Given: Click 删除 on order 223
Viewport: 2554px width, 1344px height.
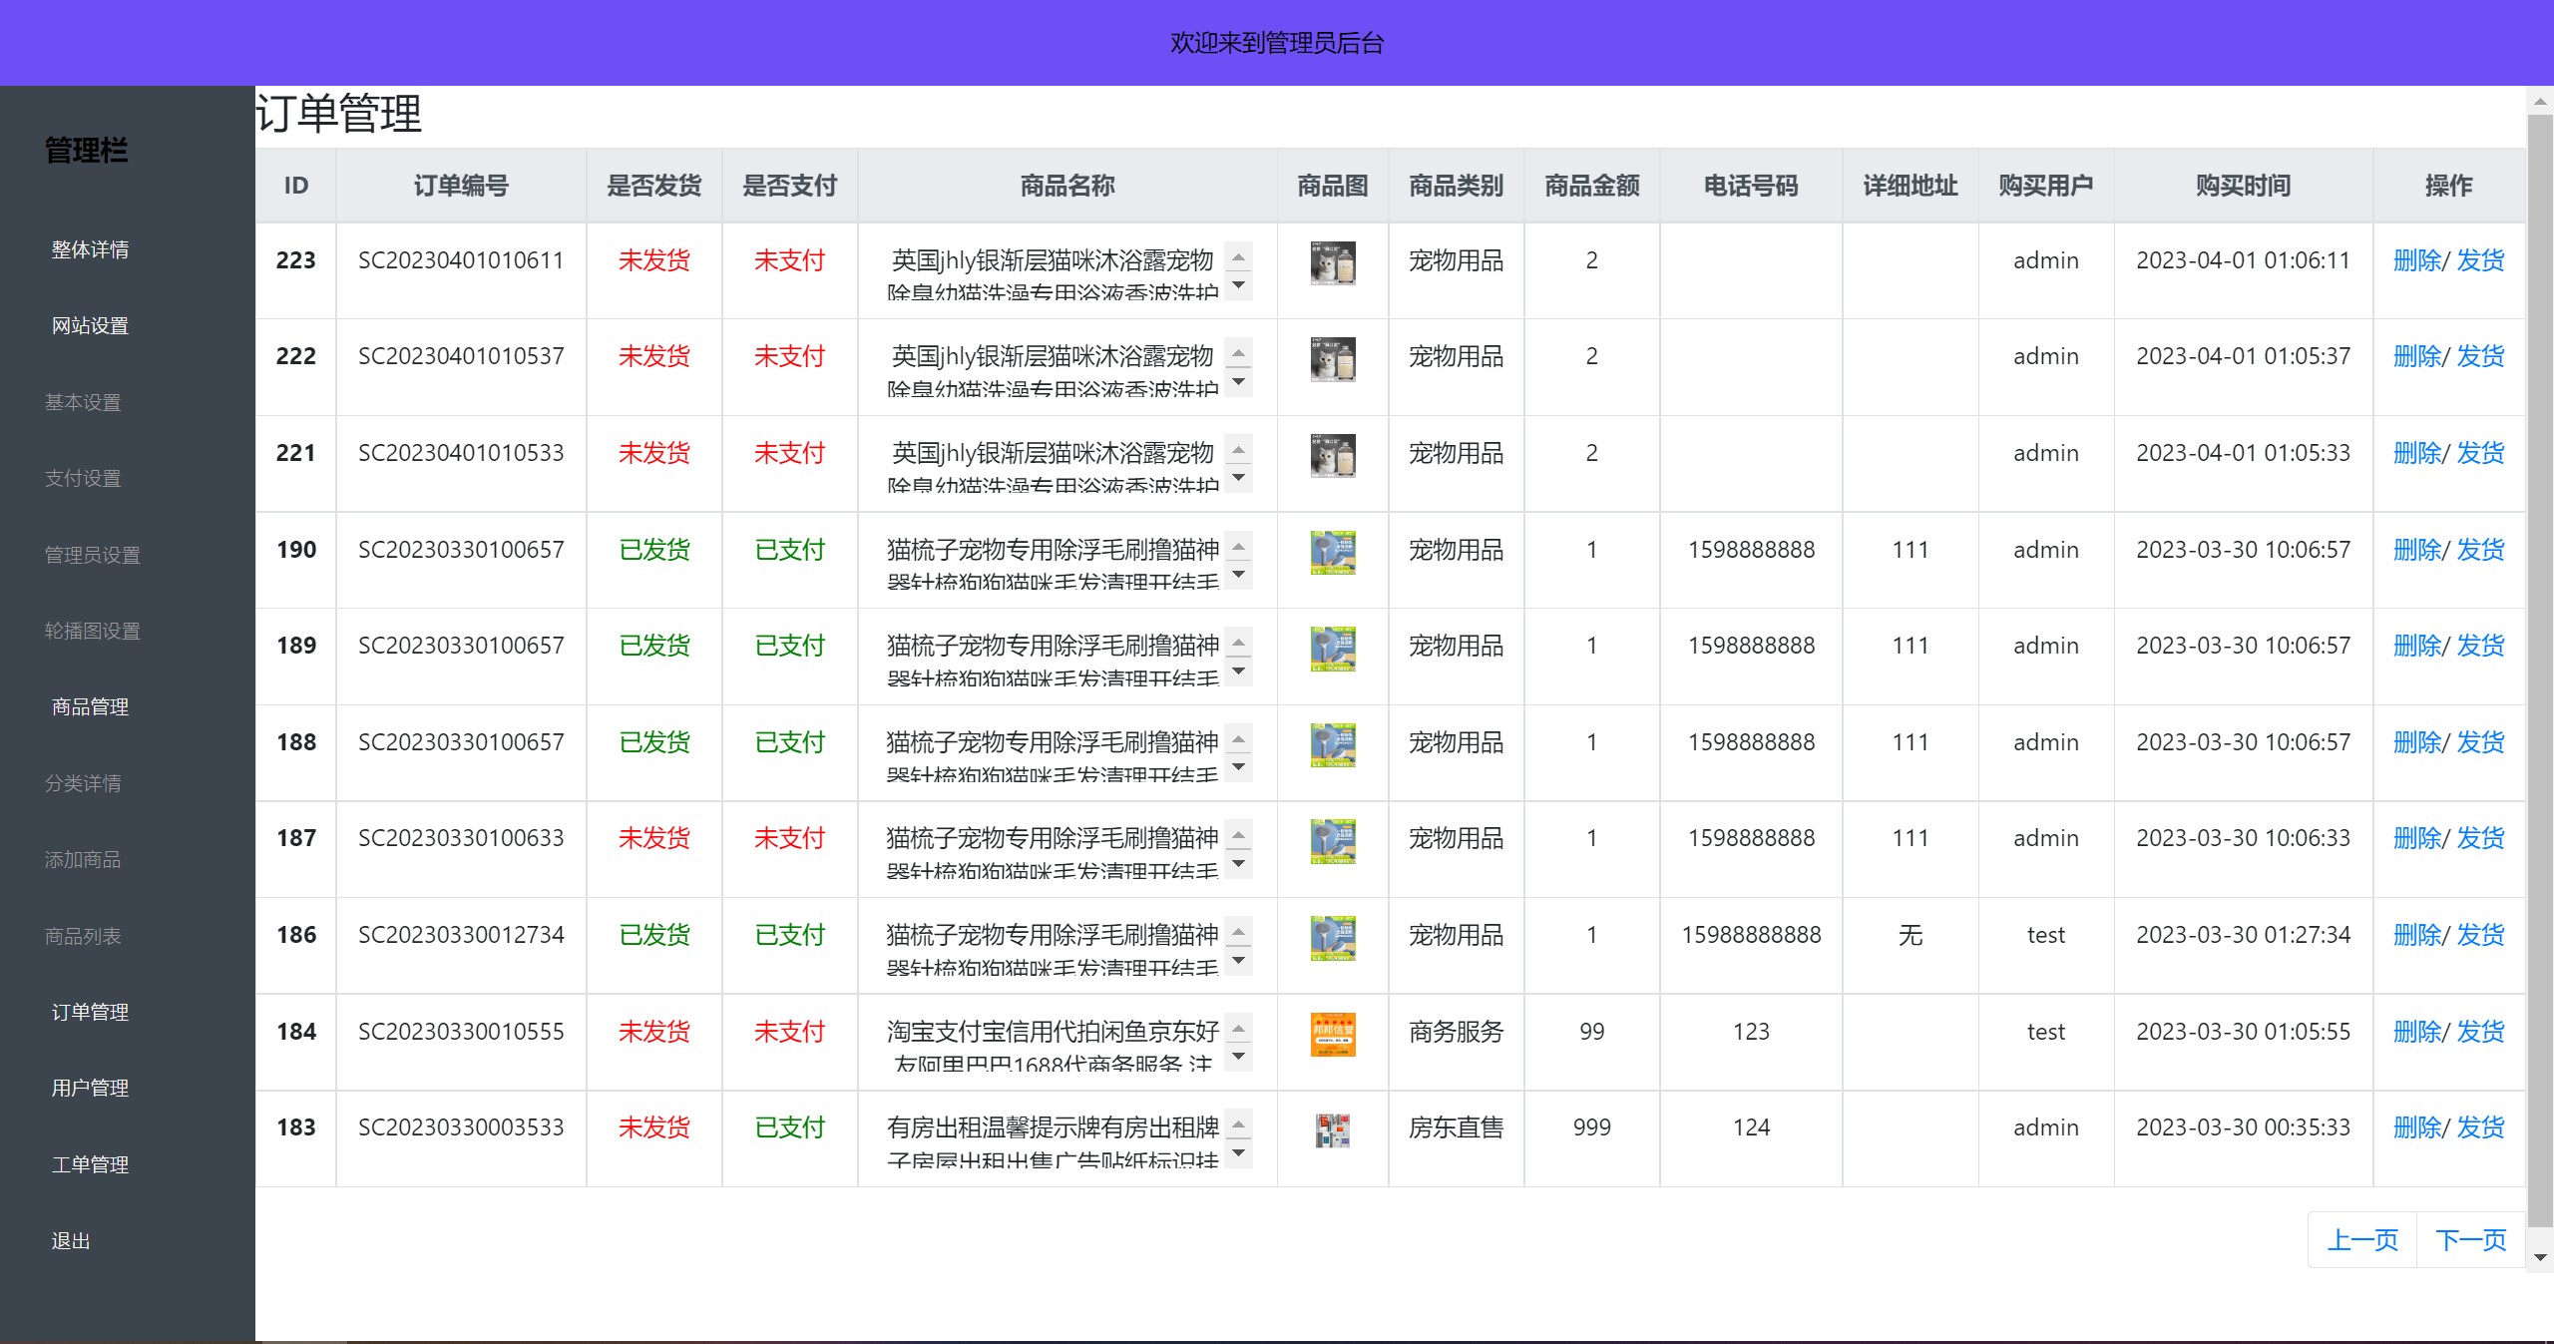Looking at the screenshot, I should tap(2419, 260).
